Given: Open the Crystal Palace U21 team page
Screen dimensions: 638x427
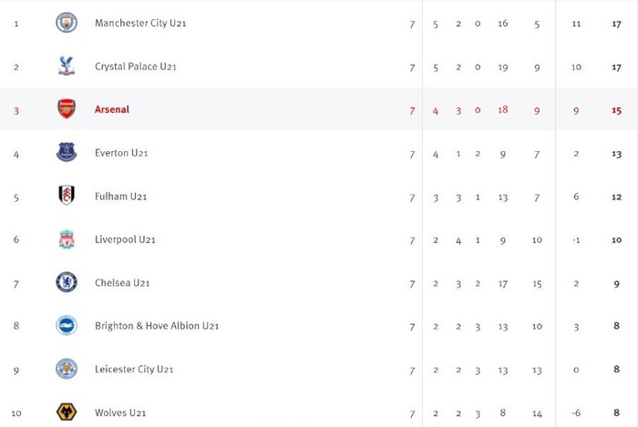Looking at the screenshot, I should pyautogui.click(x=136, y=66).
